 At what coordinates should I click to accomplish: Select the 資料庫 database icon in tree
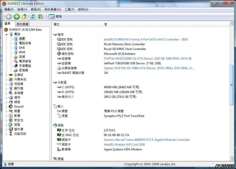(x=11, y=129)
